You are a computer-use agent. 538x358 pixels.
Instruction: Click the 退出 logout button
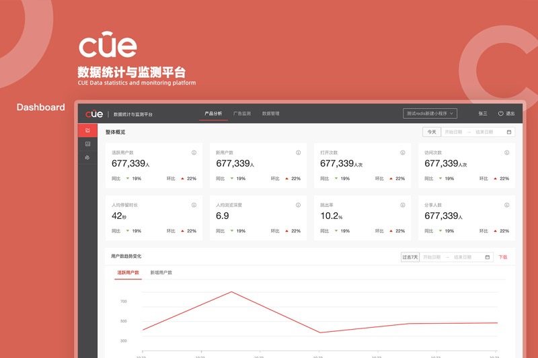click(x=506, y=114)
